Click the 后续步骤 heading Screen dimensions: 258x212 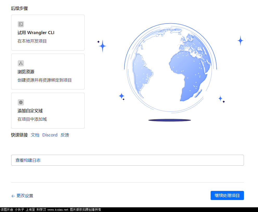pyautogui.click(x=20, y=8)
